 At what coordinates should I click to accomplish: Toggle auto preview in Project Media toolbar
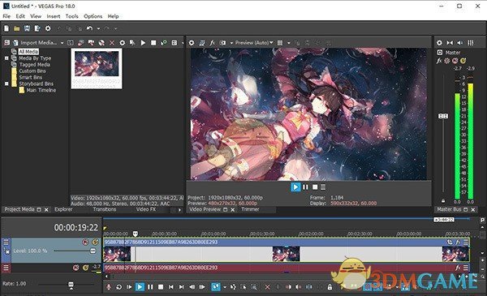tap(164, 43)
